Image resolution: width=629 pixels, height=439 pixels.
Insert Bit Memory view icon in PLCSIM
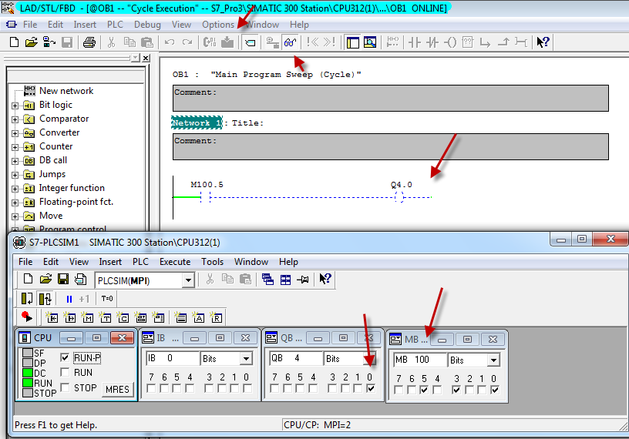tap(87, 317)
